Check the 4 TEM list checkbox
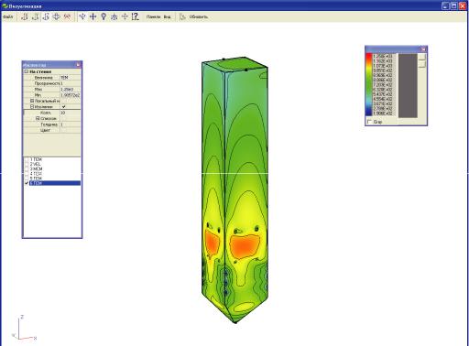469x346 pixels. click(x=27, y=173)
